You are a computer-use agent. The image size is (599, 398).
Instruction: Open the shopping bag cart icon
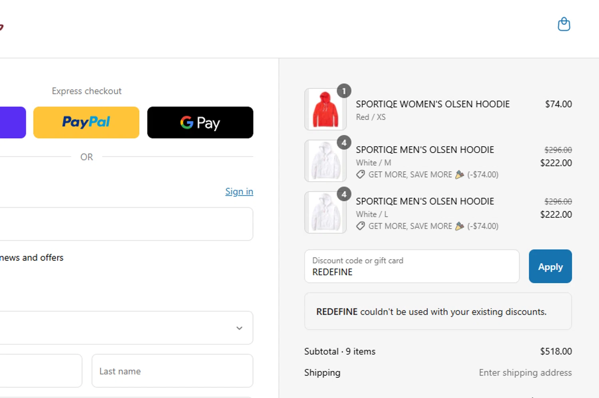[564, 24]
